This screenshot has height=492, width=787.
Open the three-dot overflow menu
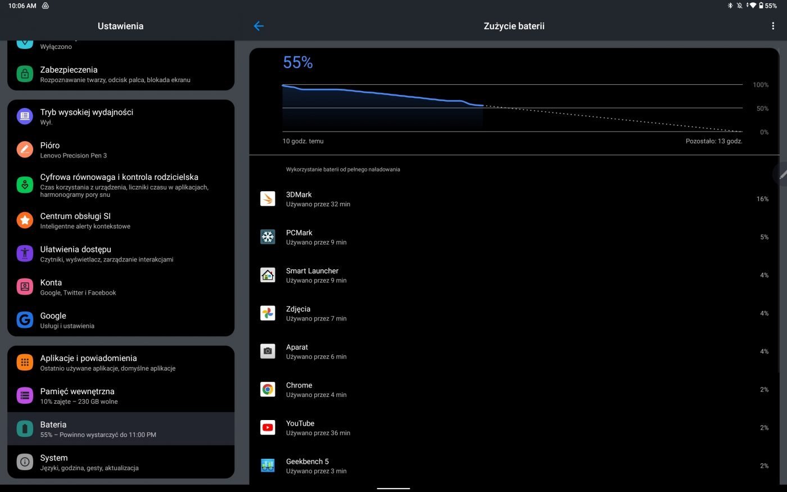(773, 26)
